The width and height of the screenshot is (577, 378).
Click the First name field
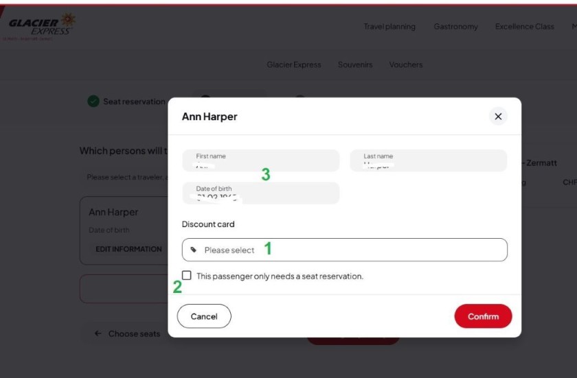tap(260, 161)
